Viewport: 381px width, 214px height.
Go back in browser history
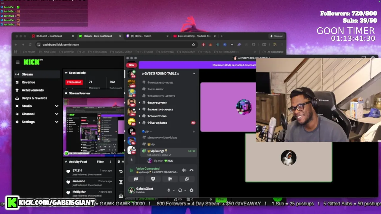pos(16,45)
